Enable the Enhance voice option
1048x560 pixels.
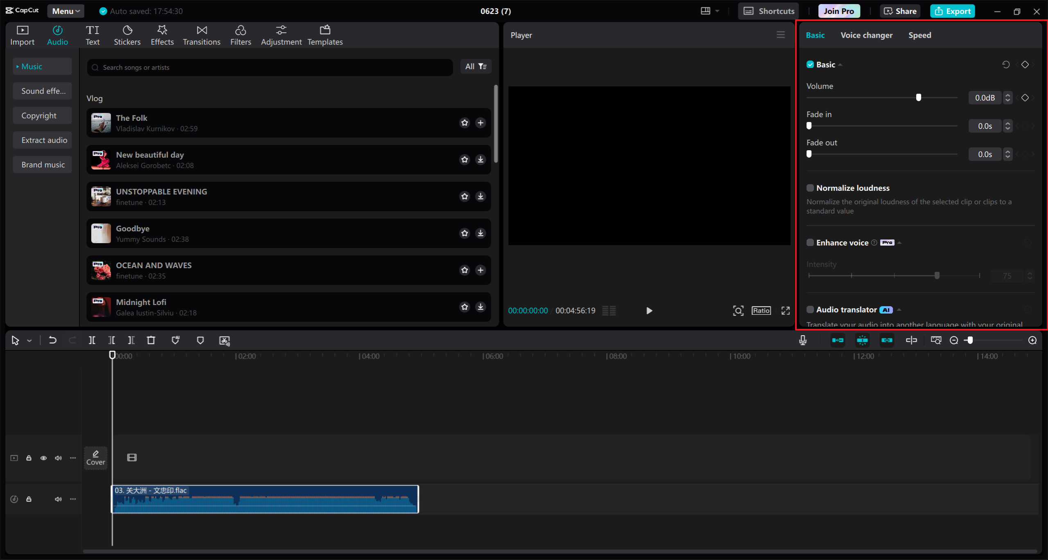pyautogui.click(x=811, y=242)
